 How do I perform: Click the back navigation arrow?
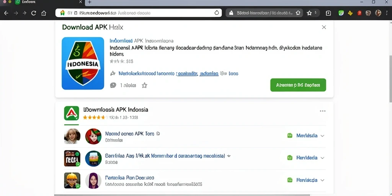[6, 13]
